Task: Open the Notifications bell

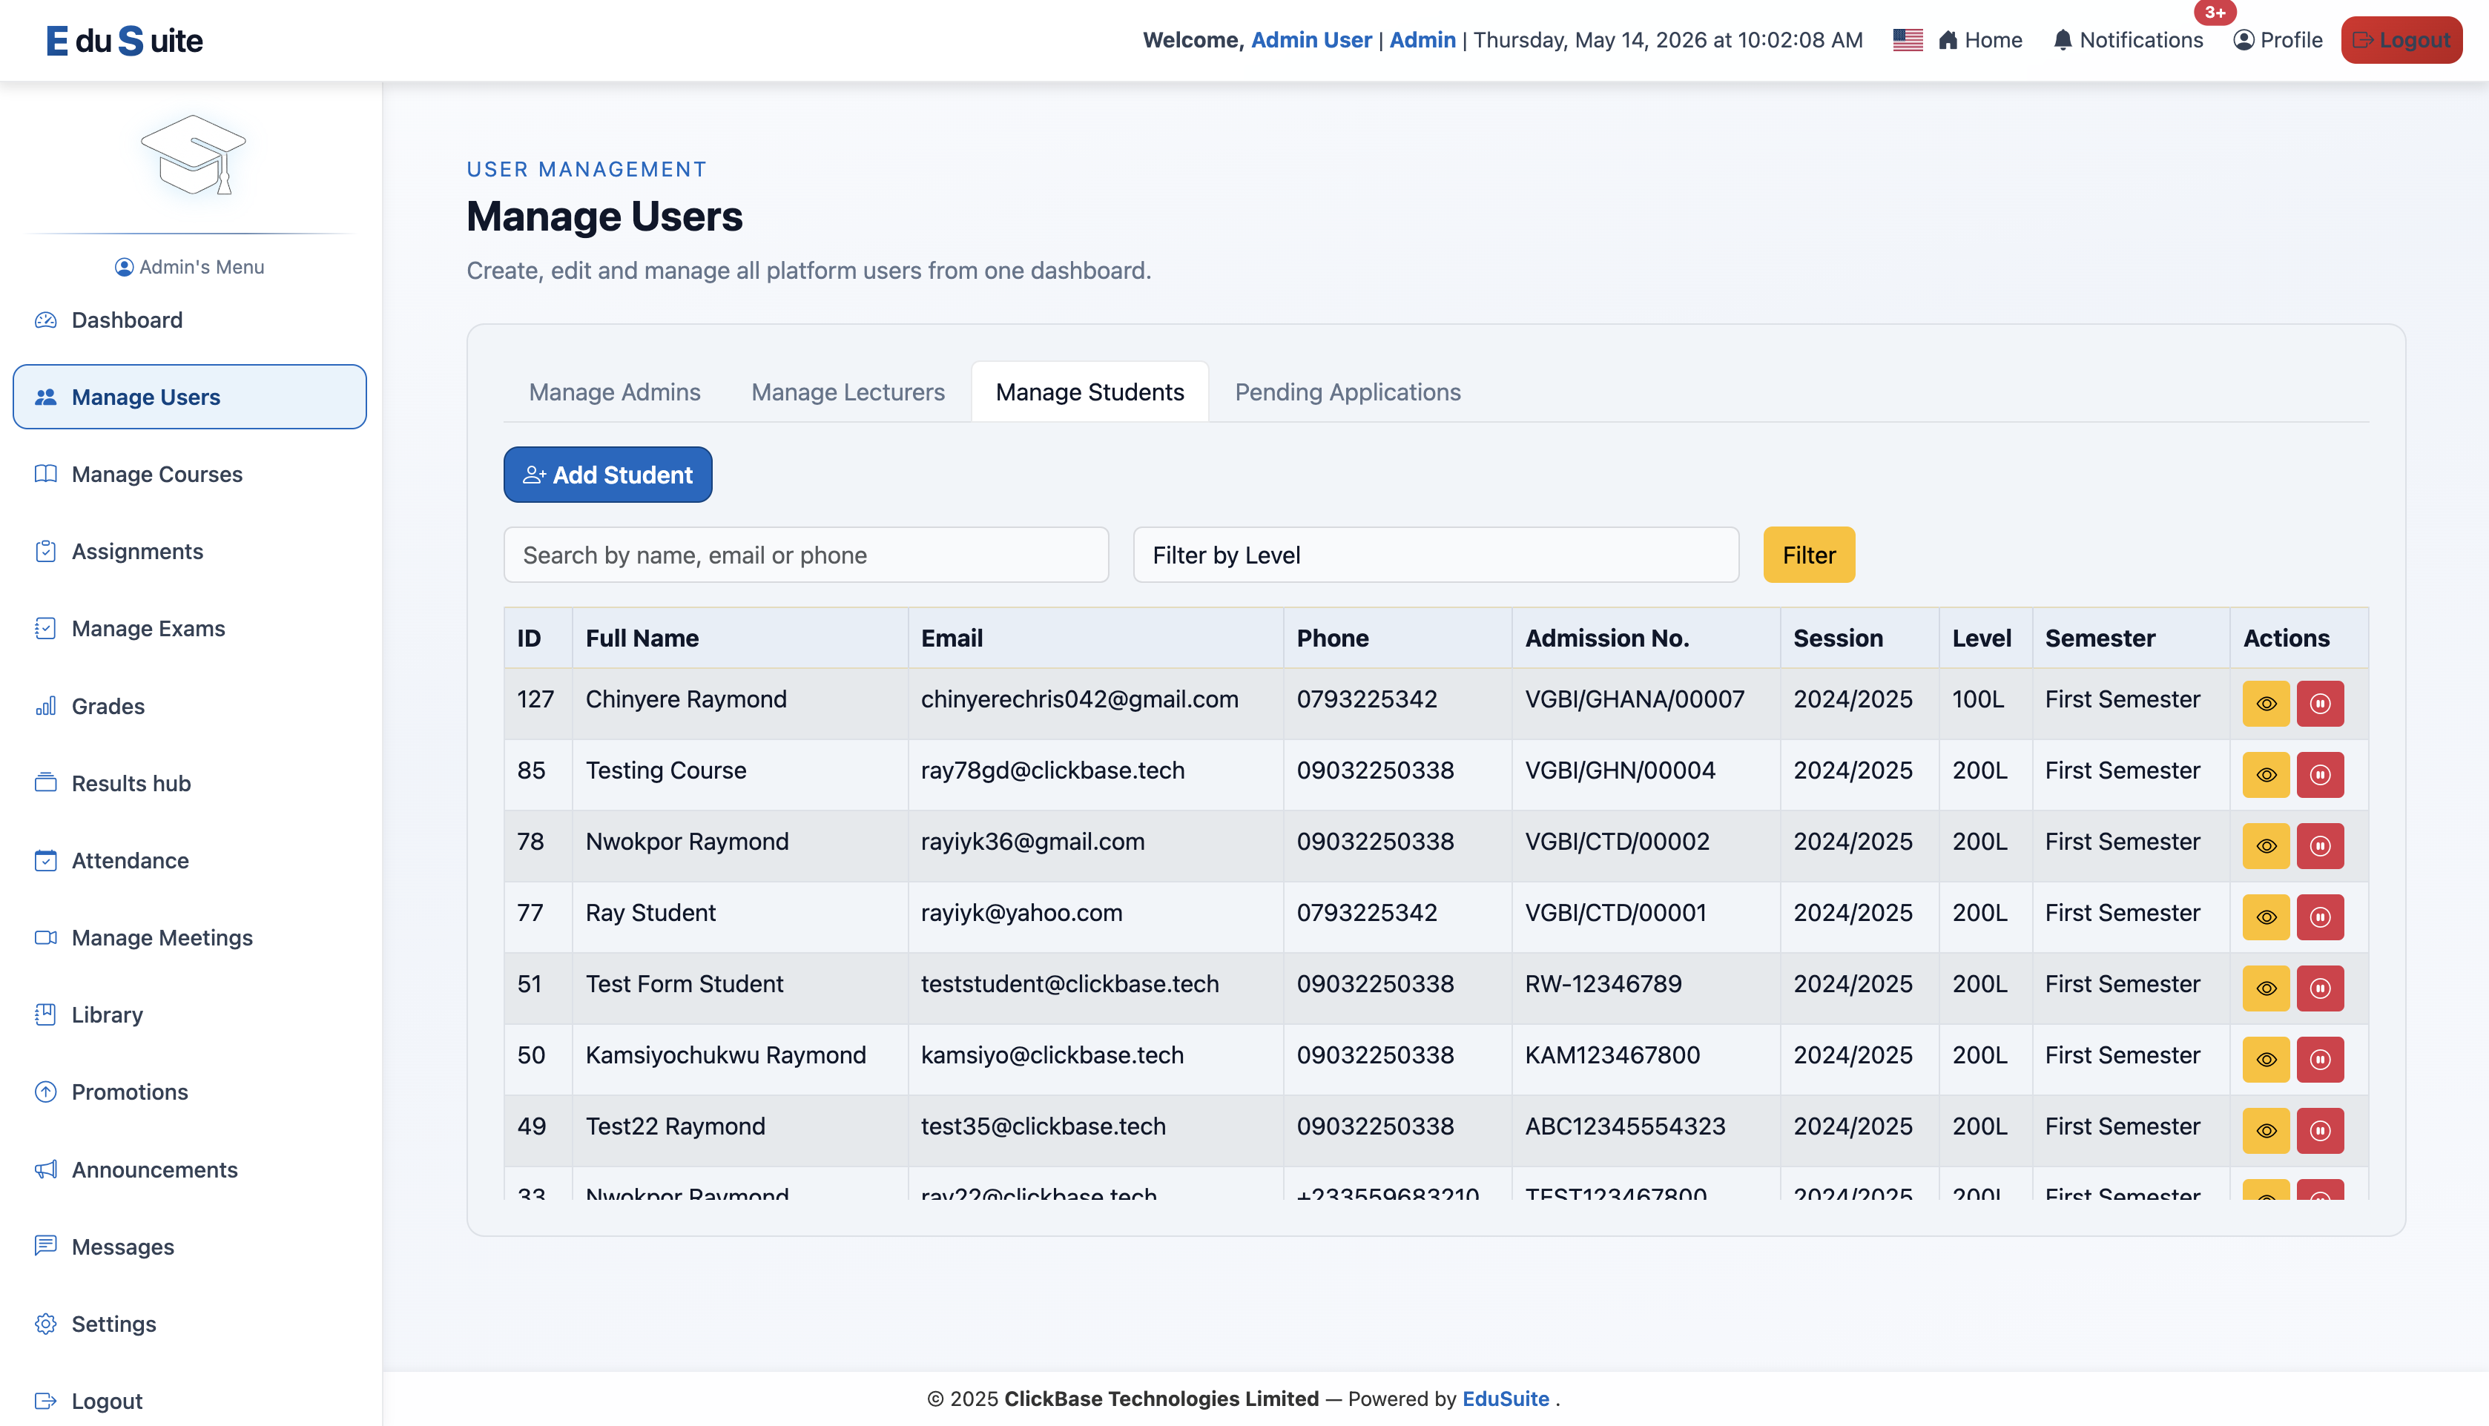Action: click(2128, 40)
